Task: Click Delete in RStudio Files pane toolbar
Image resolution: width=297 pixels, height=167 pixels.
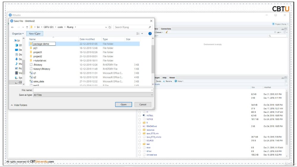Action: (158, 81)
